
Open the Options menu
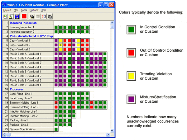34,10
